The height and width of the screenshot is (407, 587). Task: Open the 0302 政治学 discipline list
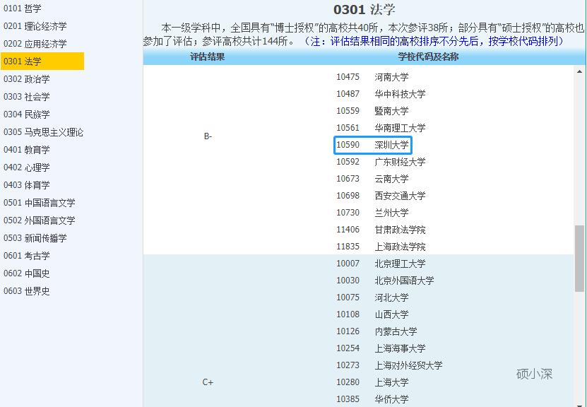click(x=28, y=79)
